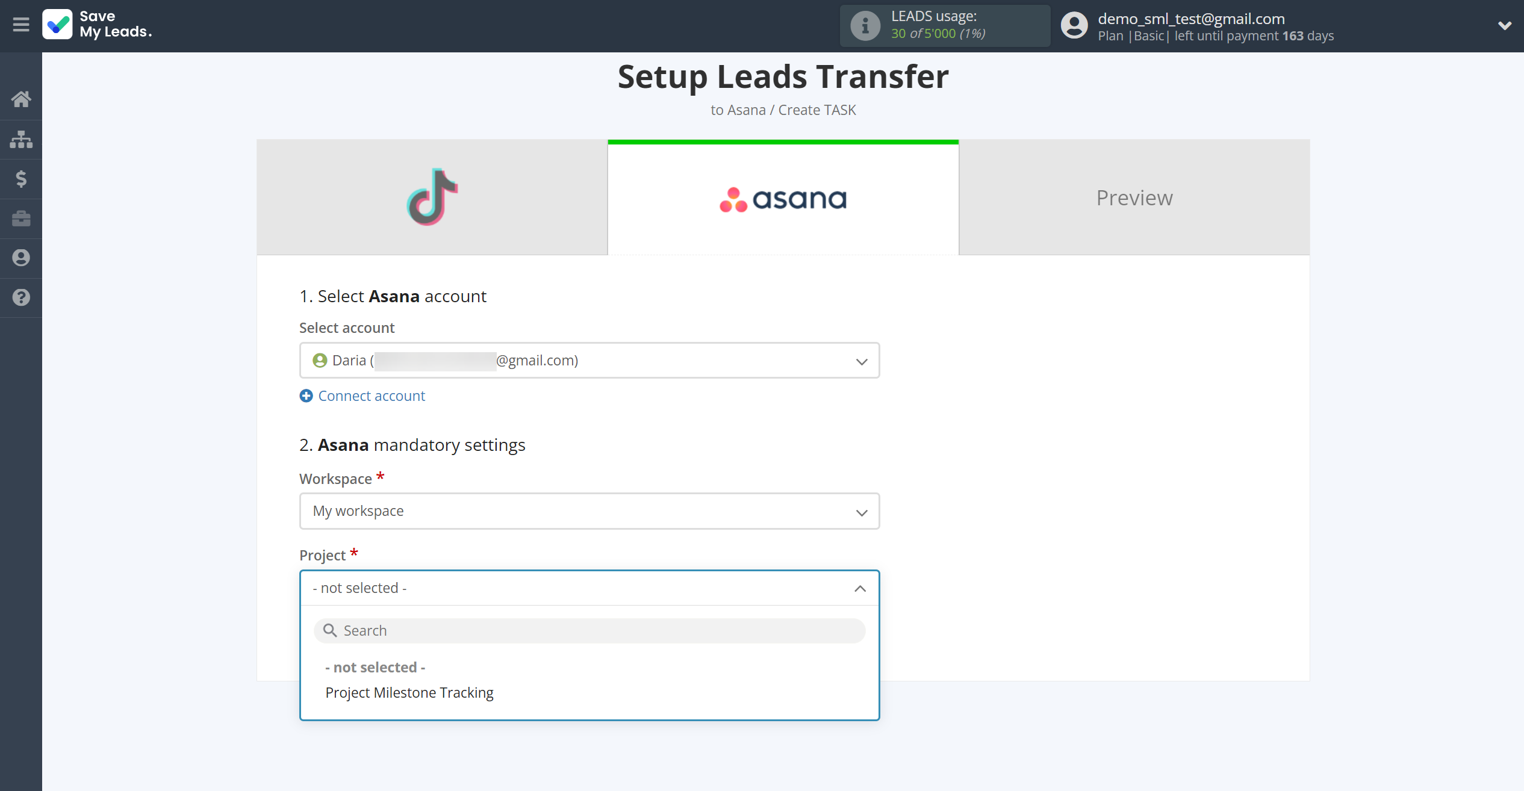The image size is (1524, 791).
Task: Click the Preview tab
Action: (x=1134, y=196)
